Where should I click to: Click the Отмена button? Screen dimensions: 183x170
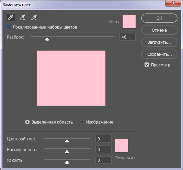coord(159,30)
